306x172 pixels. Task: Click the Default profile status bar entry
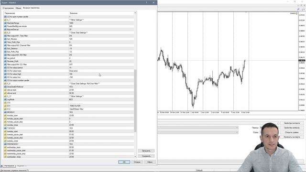tap(199, 170)
